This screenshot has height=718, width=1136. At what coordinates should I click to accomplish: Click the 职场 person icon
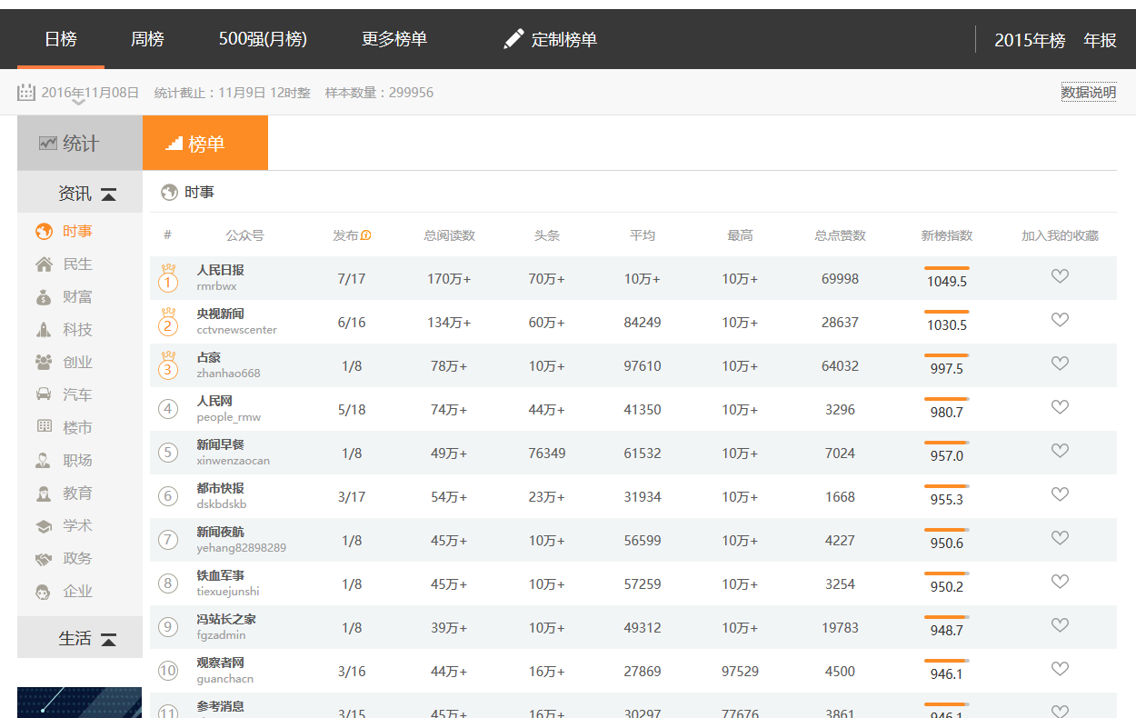(x=44, y=461)
